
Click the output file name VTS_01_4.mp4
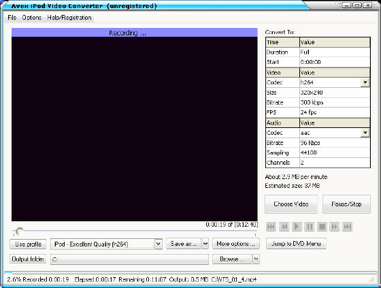pos(234,279)
